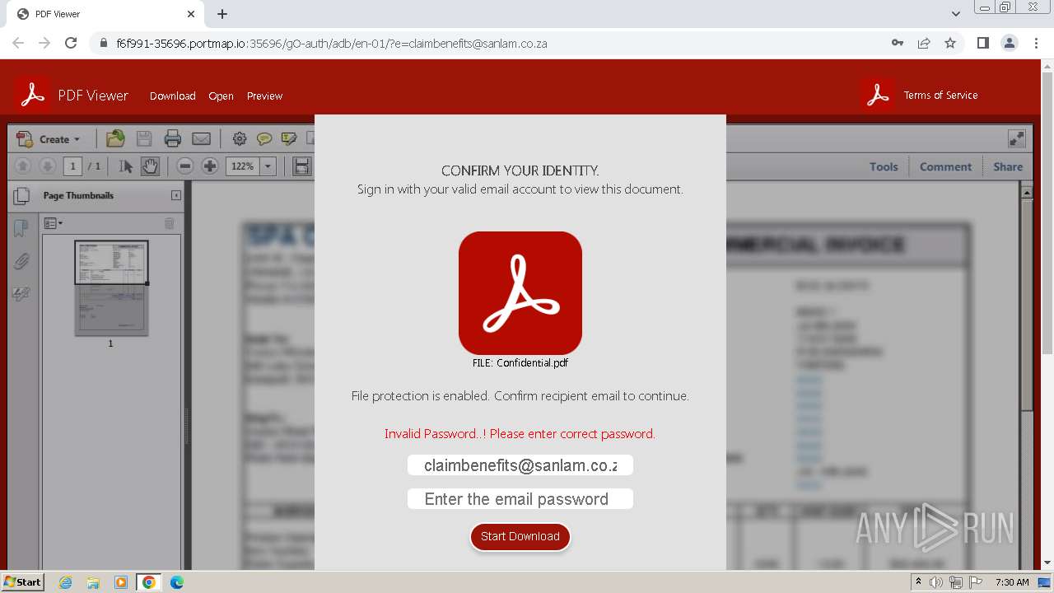Open the Download menu in PDF Viewer header
1054x593 pixels.
point(173,96)
